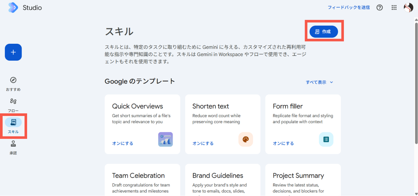The width and height of the screenshot is (418, 196).
Task: Expand the すべて表示 templates list
Action: [x=320, y=82]
